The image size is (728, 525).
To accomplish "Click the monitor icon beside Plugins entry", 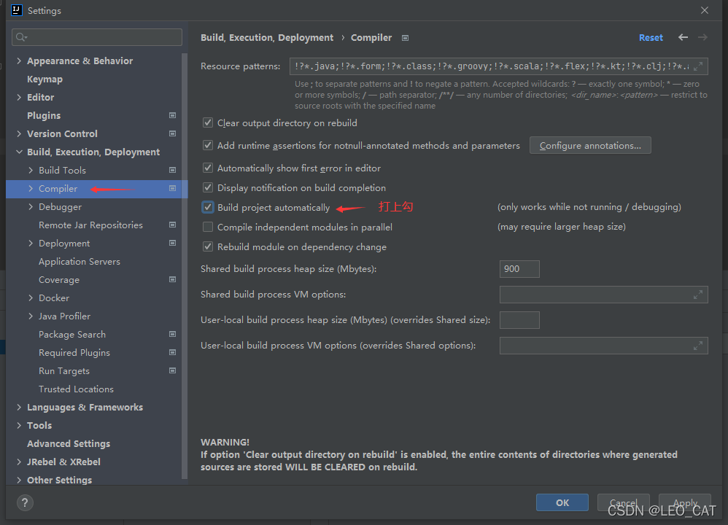I will click(x=172, y=115).
